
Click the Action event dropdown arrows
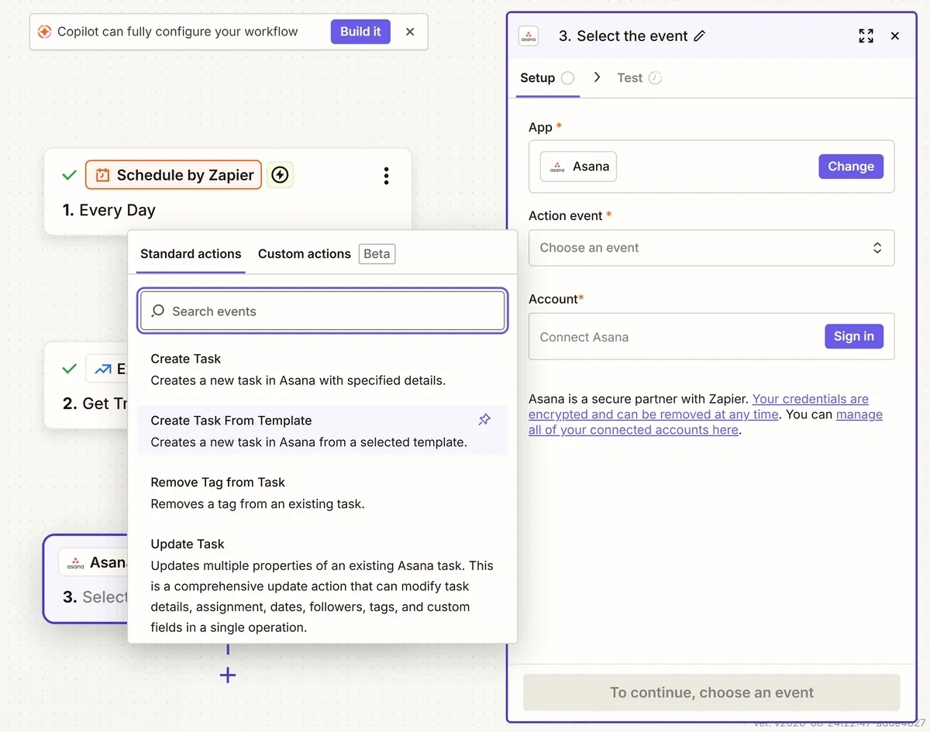coord(877,248)
